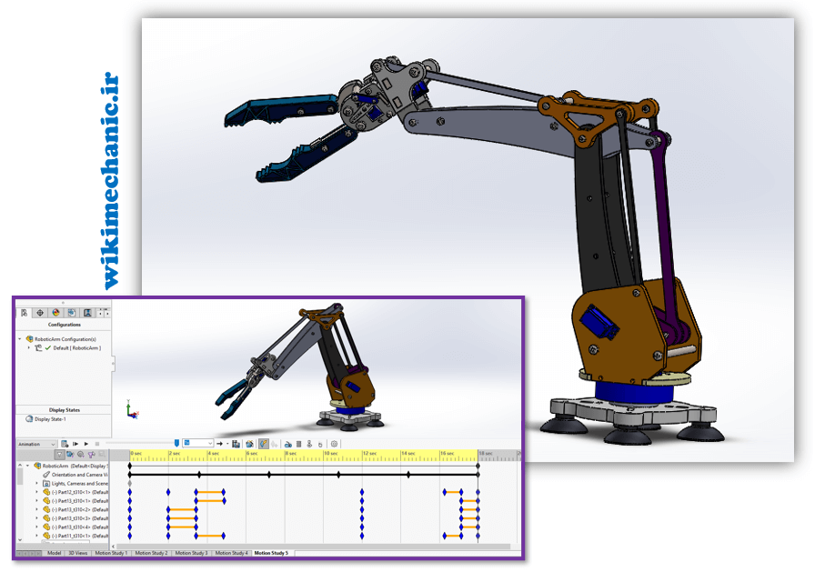Expand the Part13_t310<3> tree node
This screenshot has width=815, height=572.
tap(37, 518)
